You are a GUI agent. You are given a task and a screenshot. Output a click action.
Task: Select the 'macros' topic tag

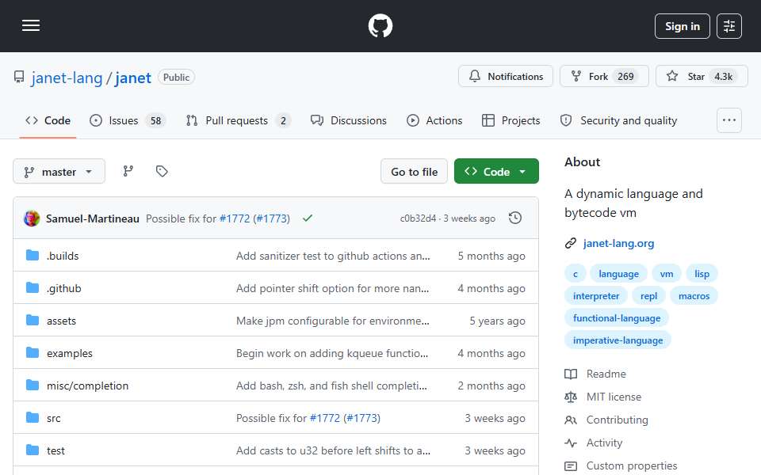tap(694, 295)
